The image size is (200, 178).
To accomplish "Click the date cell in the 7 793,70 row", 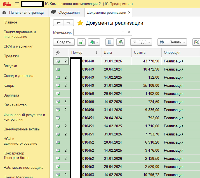I will coord(117,134).
